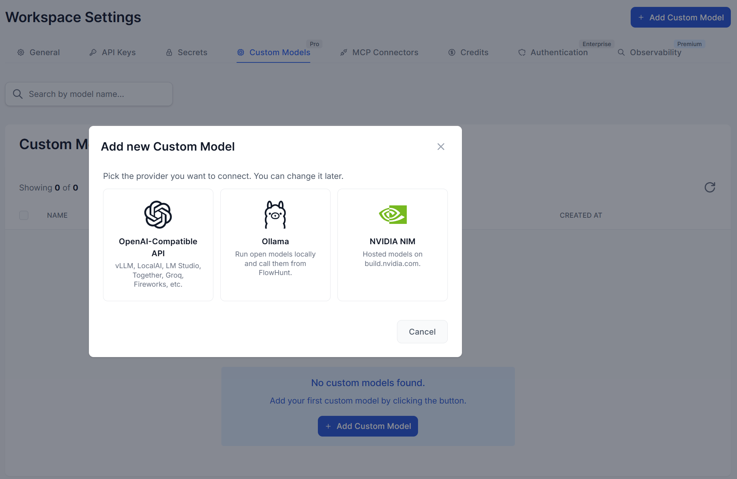The image size is (737, 479).
Task: Click Add Custom Model in empty state panel
Action: click(368, 426)
